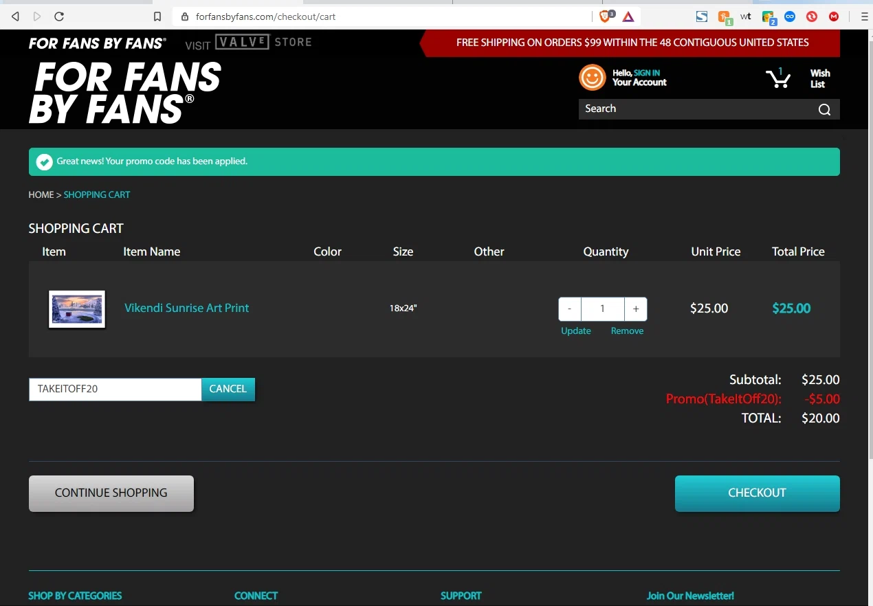Viewport: 873px width, 606px height.
Task: Click the $20.00 TOTAL amount
Action: [x=820, y=418]
